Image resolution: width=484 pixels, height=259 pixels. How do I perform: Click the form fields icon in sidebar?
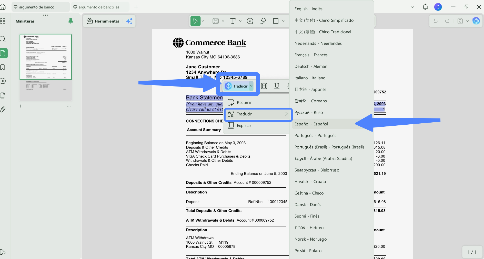3,95
